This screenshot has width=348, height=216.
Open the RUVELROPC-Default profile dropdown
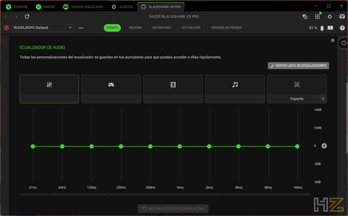coord(43,28)
